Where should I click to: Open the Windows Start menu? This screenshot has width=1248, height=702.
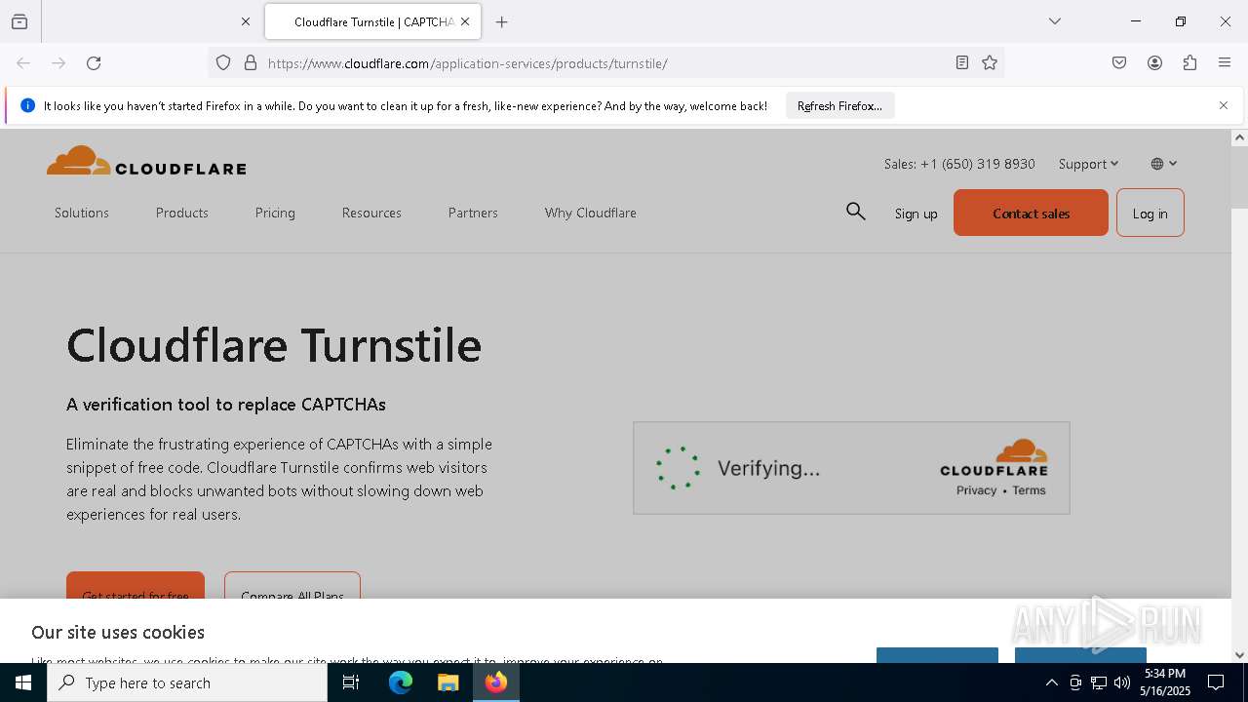tap(23, 682)
